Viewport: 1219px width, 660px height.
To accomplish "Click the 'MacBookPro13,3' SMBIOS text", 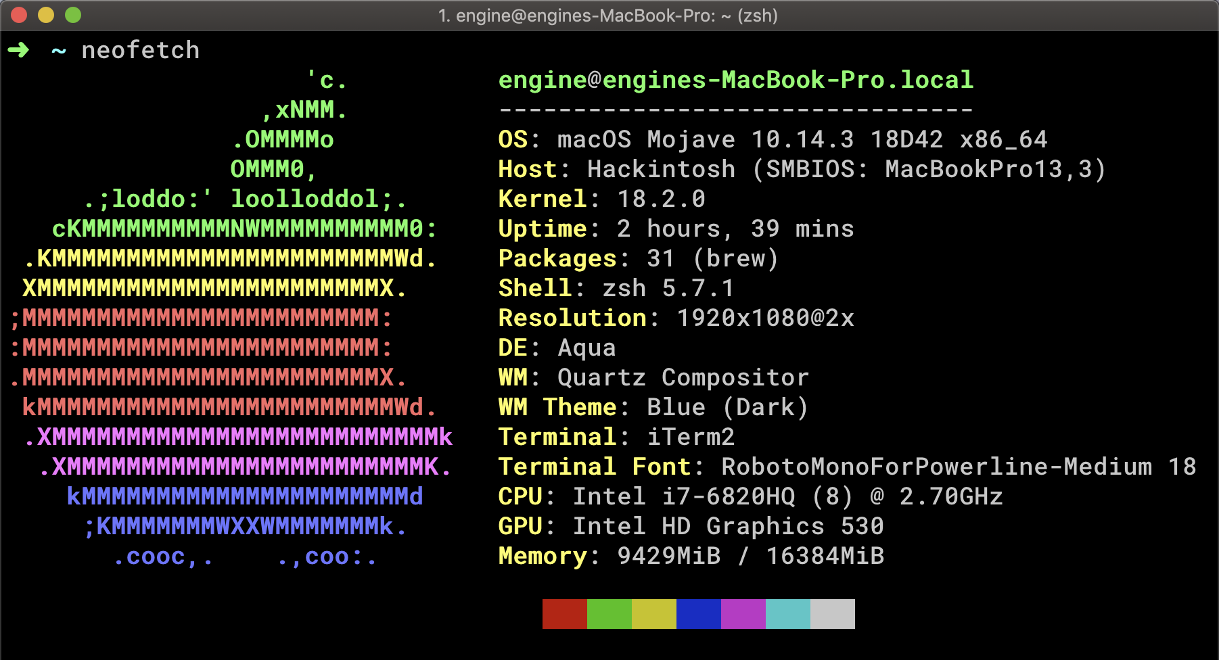I will [x=988, y=169].
